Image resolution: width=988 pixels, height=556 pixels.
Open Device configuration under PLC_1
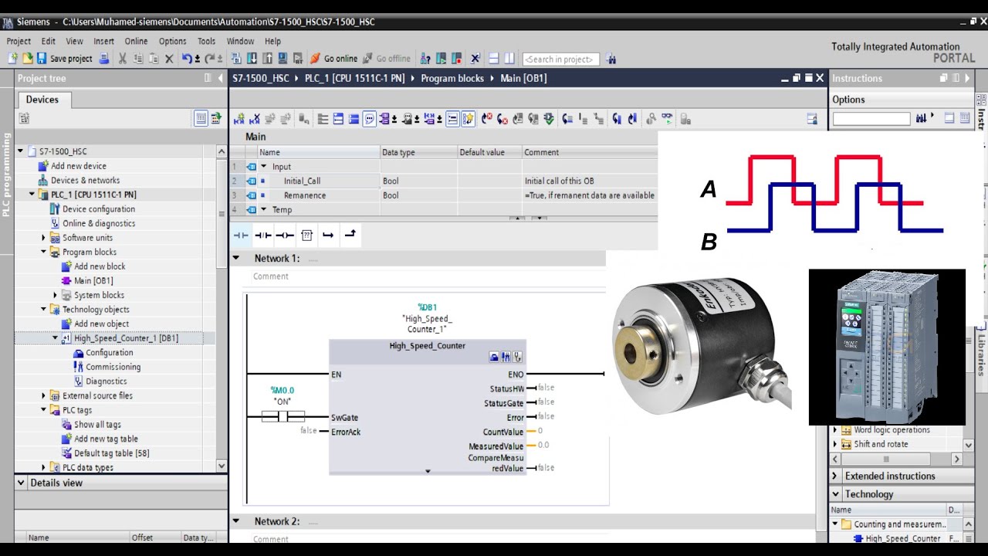point(99,209)
